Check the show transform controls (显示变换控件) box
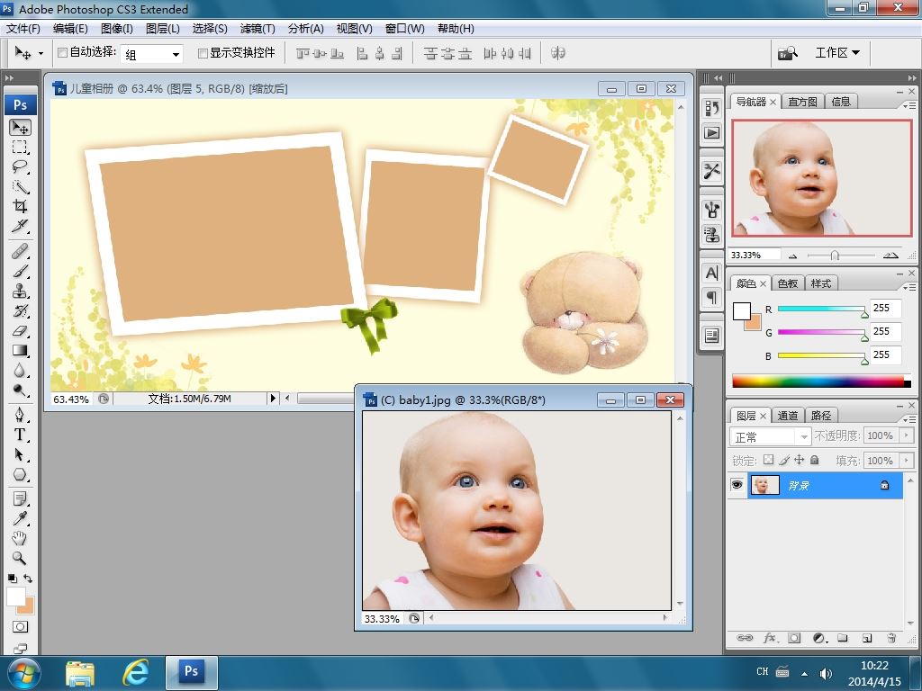This screenshot has width=922, height=691. point(203,53)
